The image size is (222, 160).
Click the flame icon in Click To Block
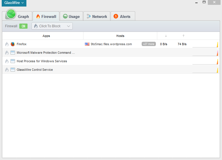point(36,26)
